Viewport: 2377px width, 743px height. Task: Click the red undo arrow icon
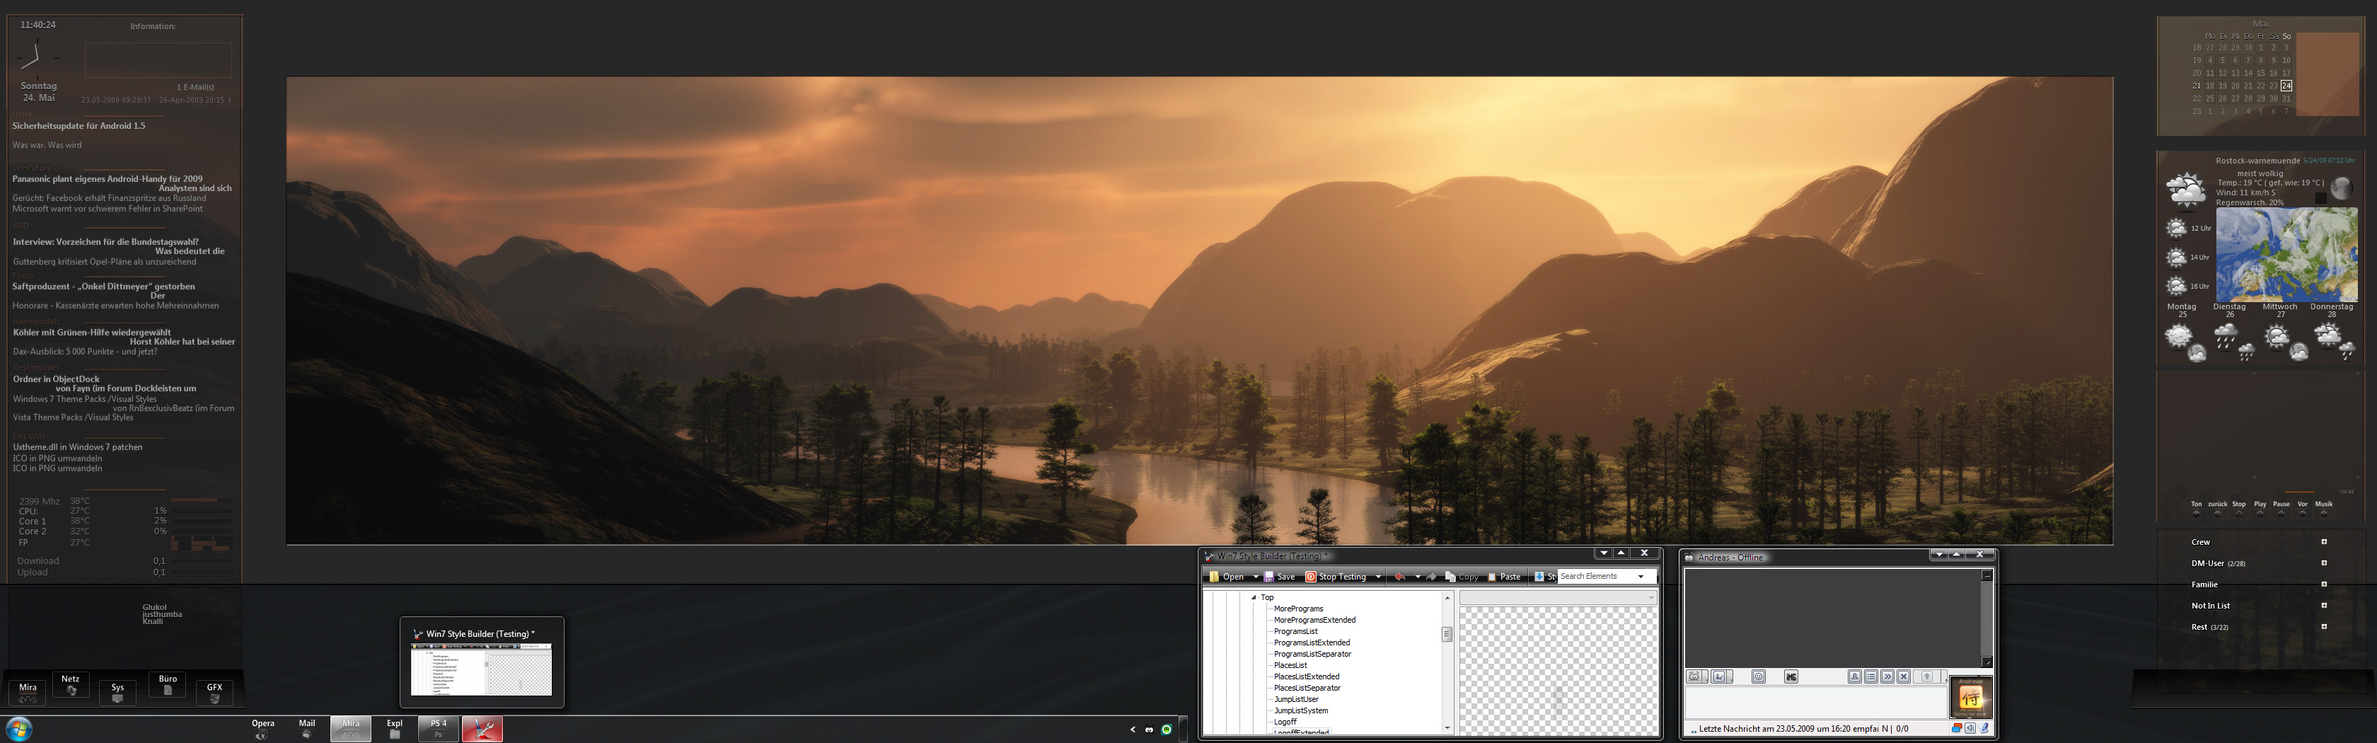pyautogui.click(x=1400, y=577)
